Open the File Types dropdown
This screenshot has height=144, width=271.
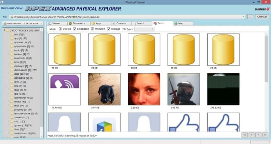[x=144, y=29]
